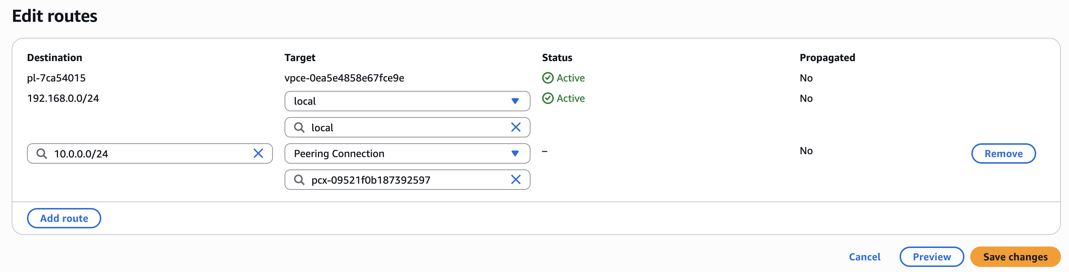Image resolution: width=1069 pixels, height=272 pixels.
Task: Clear the local target search box
Action: pos(516,128)
